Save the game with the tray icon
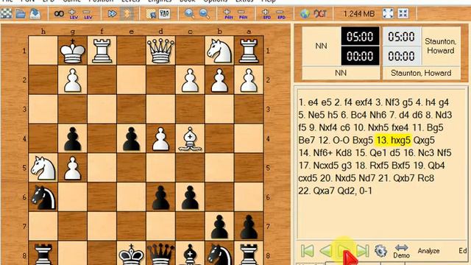 [x=35, y=13]
